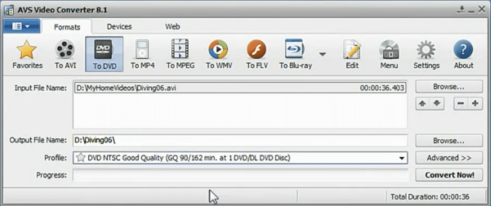Viewport: 491px width, 206px height.
Task: Click the Output File Name field
Action: [240, 141]
